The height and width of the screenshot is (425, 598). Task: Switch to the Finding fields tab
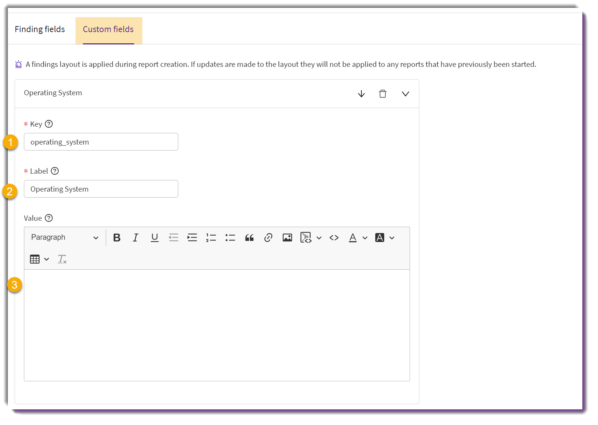pos(40,30)
